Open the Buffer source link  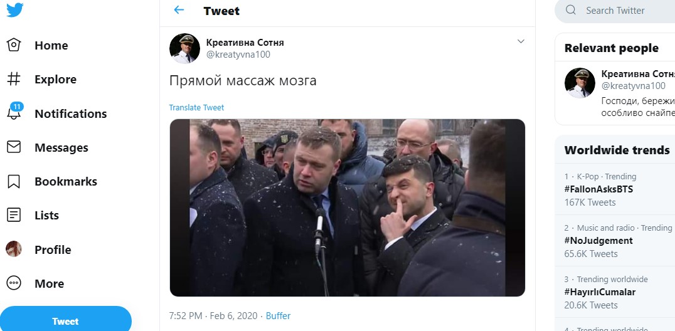click(278, 316)
